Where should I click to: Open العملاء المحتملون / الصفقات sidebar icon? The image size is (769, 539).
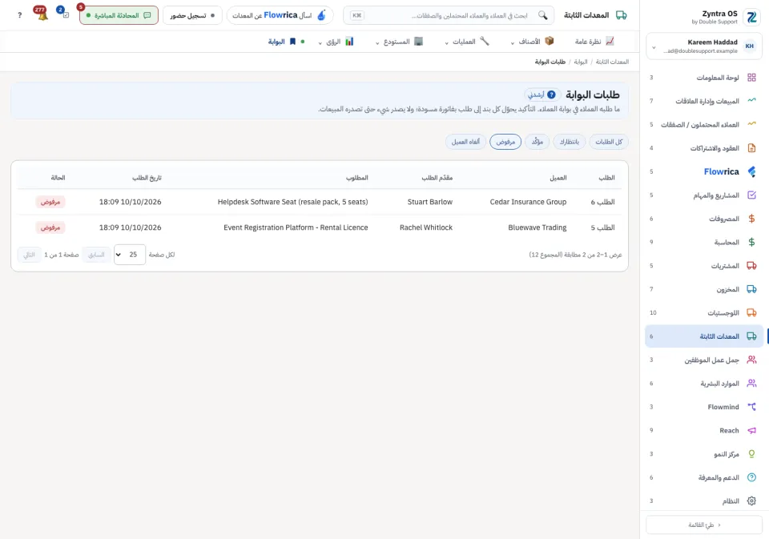[x=751, y=125]
